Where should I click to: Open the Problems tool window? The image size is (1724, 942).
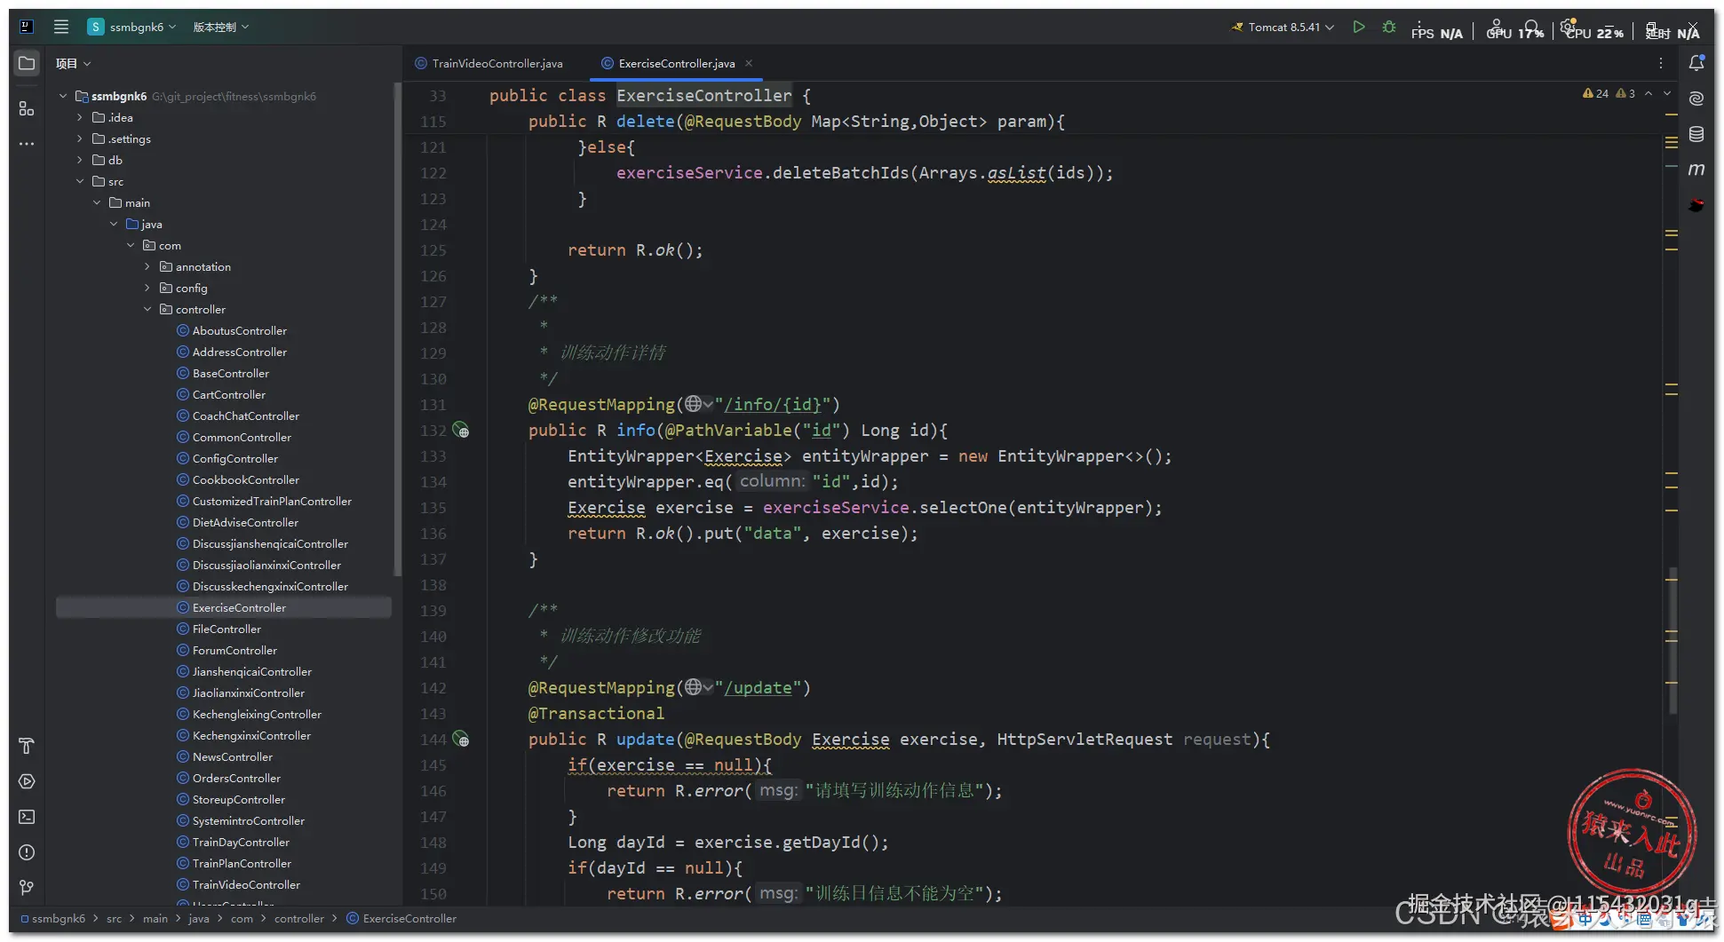27,852
